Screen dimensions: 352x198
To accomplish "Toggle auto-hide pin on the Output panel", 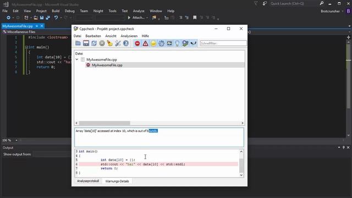I will [x=343, y=147].
